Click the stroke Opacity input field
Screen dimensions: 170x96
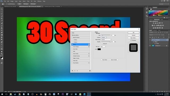[112, 42]
